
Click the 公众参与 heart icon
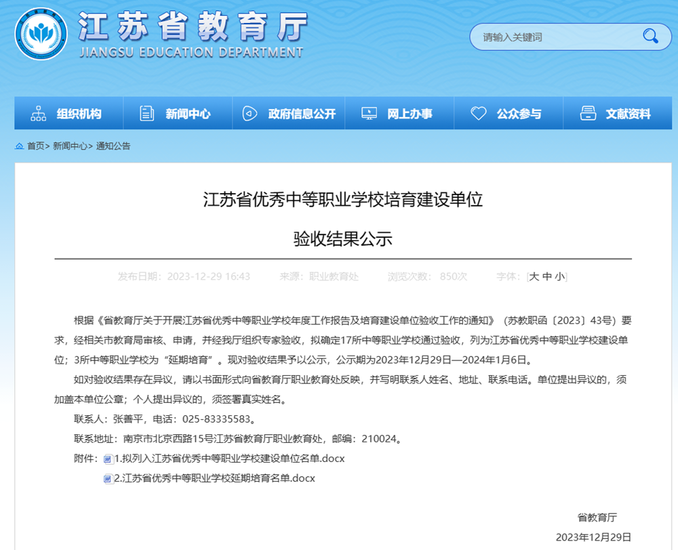(479, 114)
